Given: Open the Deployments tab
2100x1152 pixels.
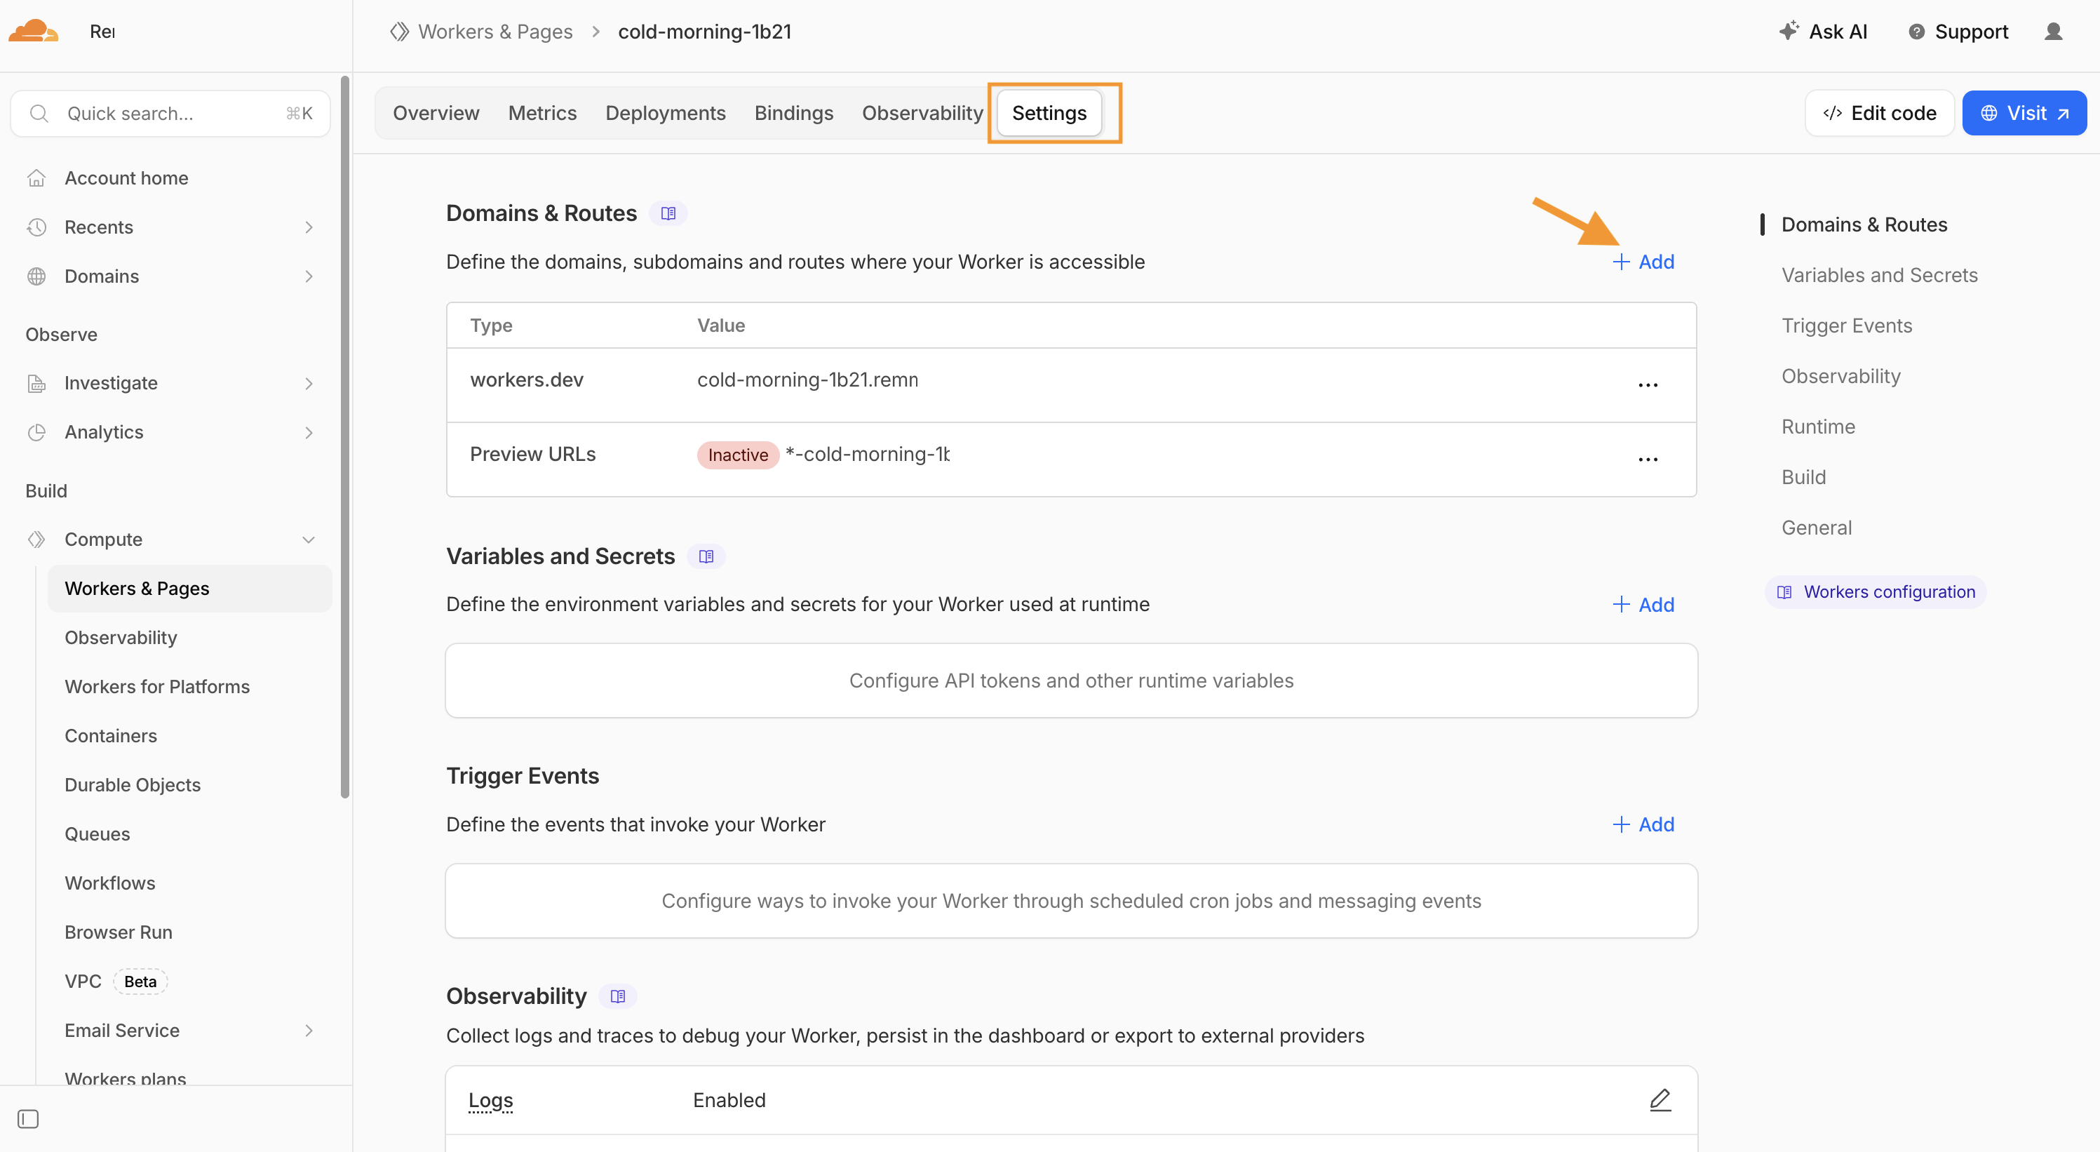Looking at the screenshot, I should tap(665, 114).
